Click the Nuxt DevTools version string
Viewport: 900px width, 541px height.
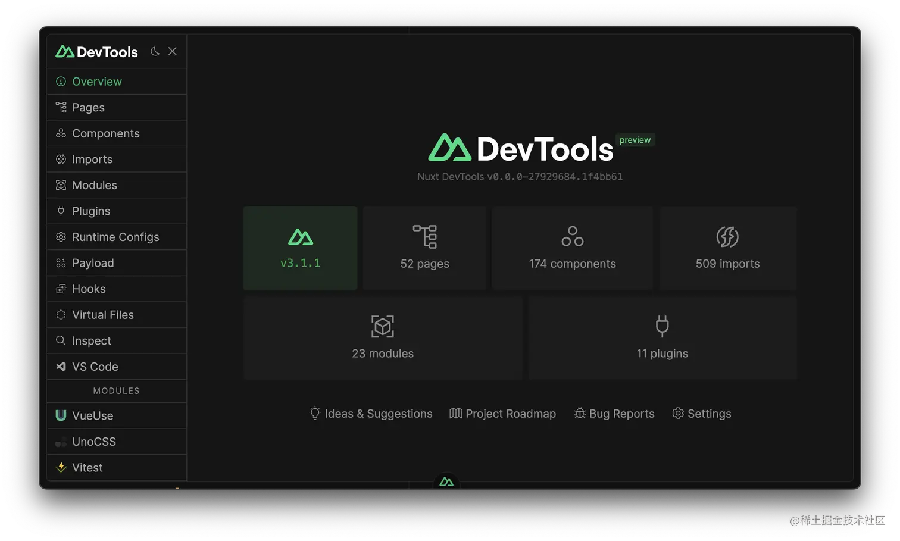click(520, 177)
